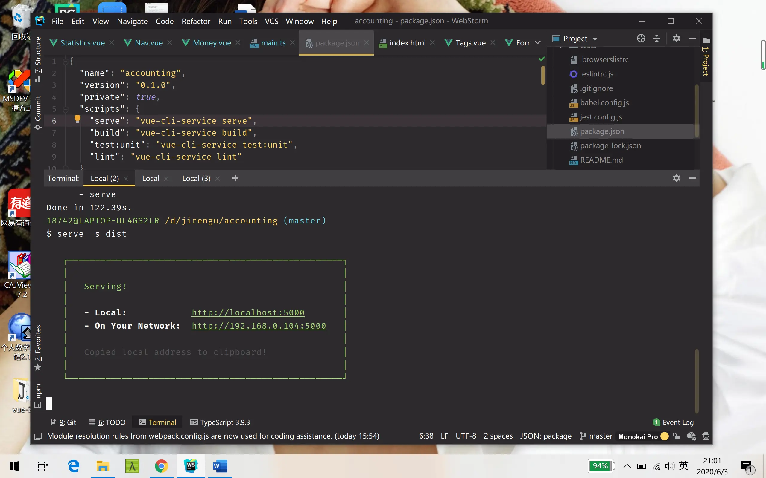Click the locate-in-project crosshair icon
Viewport: 766px width, 478px height.
coord(641,39)
